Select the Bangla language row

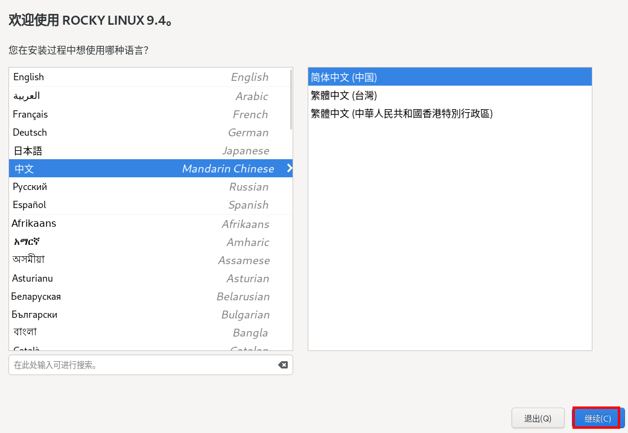point(150,332)
